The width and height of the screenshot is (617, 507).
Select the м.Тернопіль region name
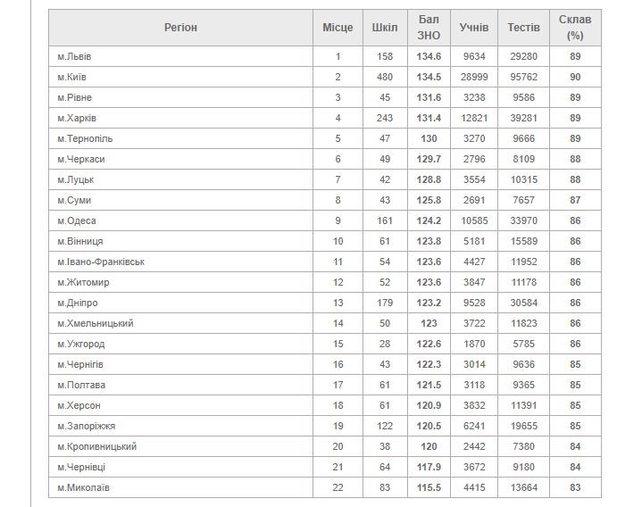[85, 139]
